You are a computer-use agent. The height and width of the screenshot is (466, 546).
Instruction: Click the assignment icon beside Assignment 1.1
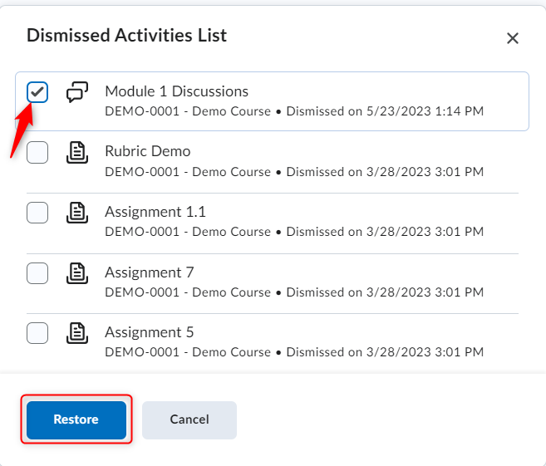tap(77, 213)
